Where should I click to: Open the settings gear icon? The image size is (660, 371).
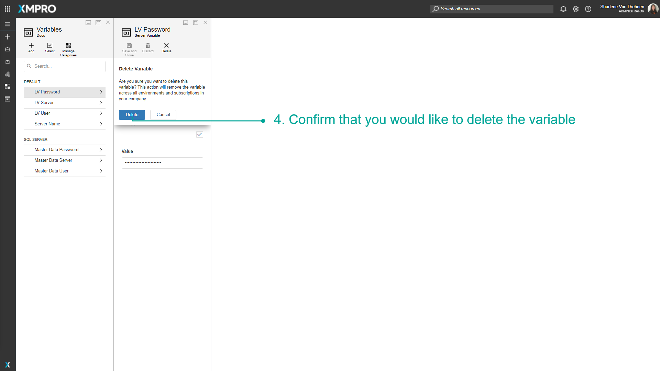575,9
